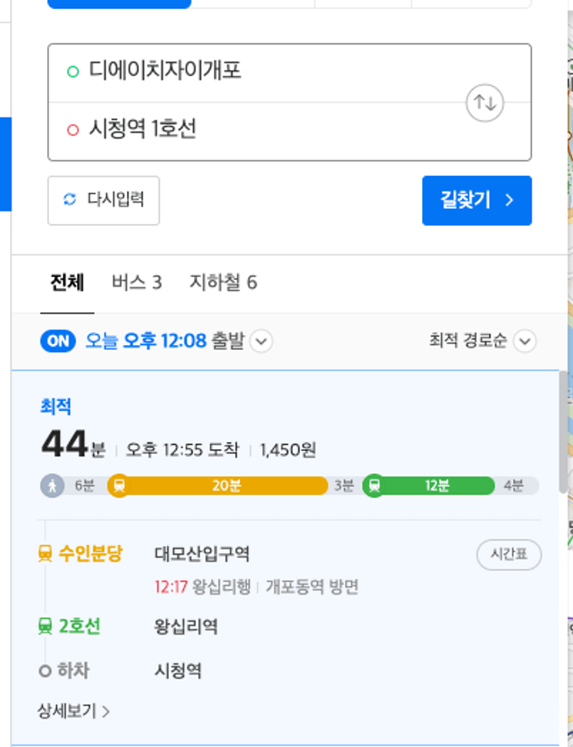Image resolution: width=573 pixels, height=747 pixels.
Task: Switch to the 지하철 6 tab
Action: [223, 283]
